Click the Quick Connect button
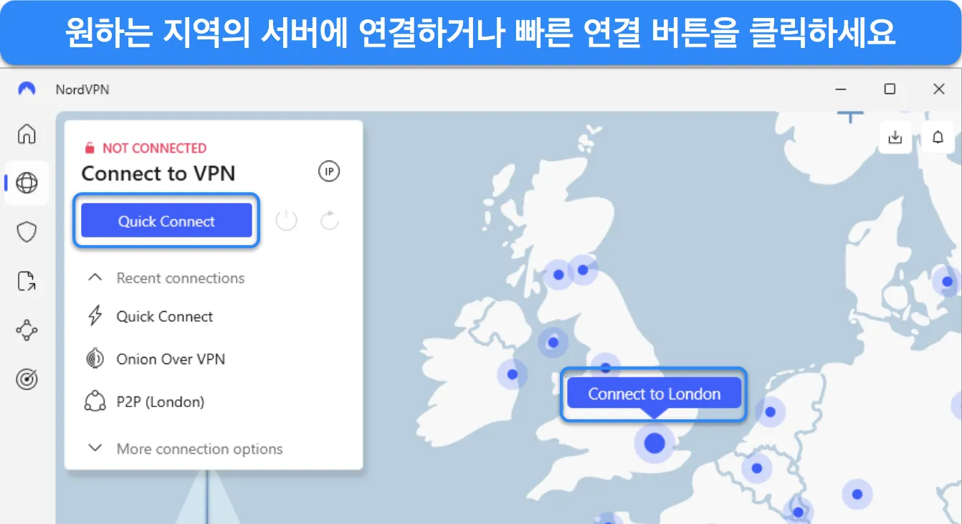Viewport: 962px width, 524px height. (x=166, y=221)
